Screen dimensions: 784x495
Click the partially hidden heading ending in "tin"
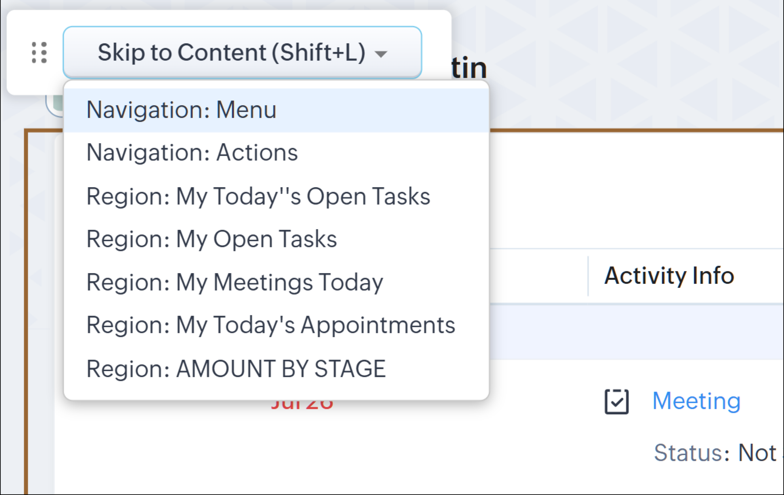click(469, 68)
